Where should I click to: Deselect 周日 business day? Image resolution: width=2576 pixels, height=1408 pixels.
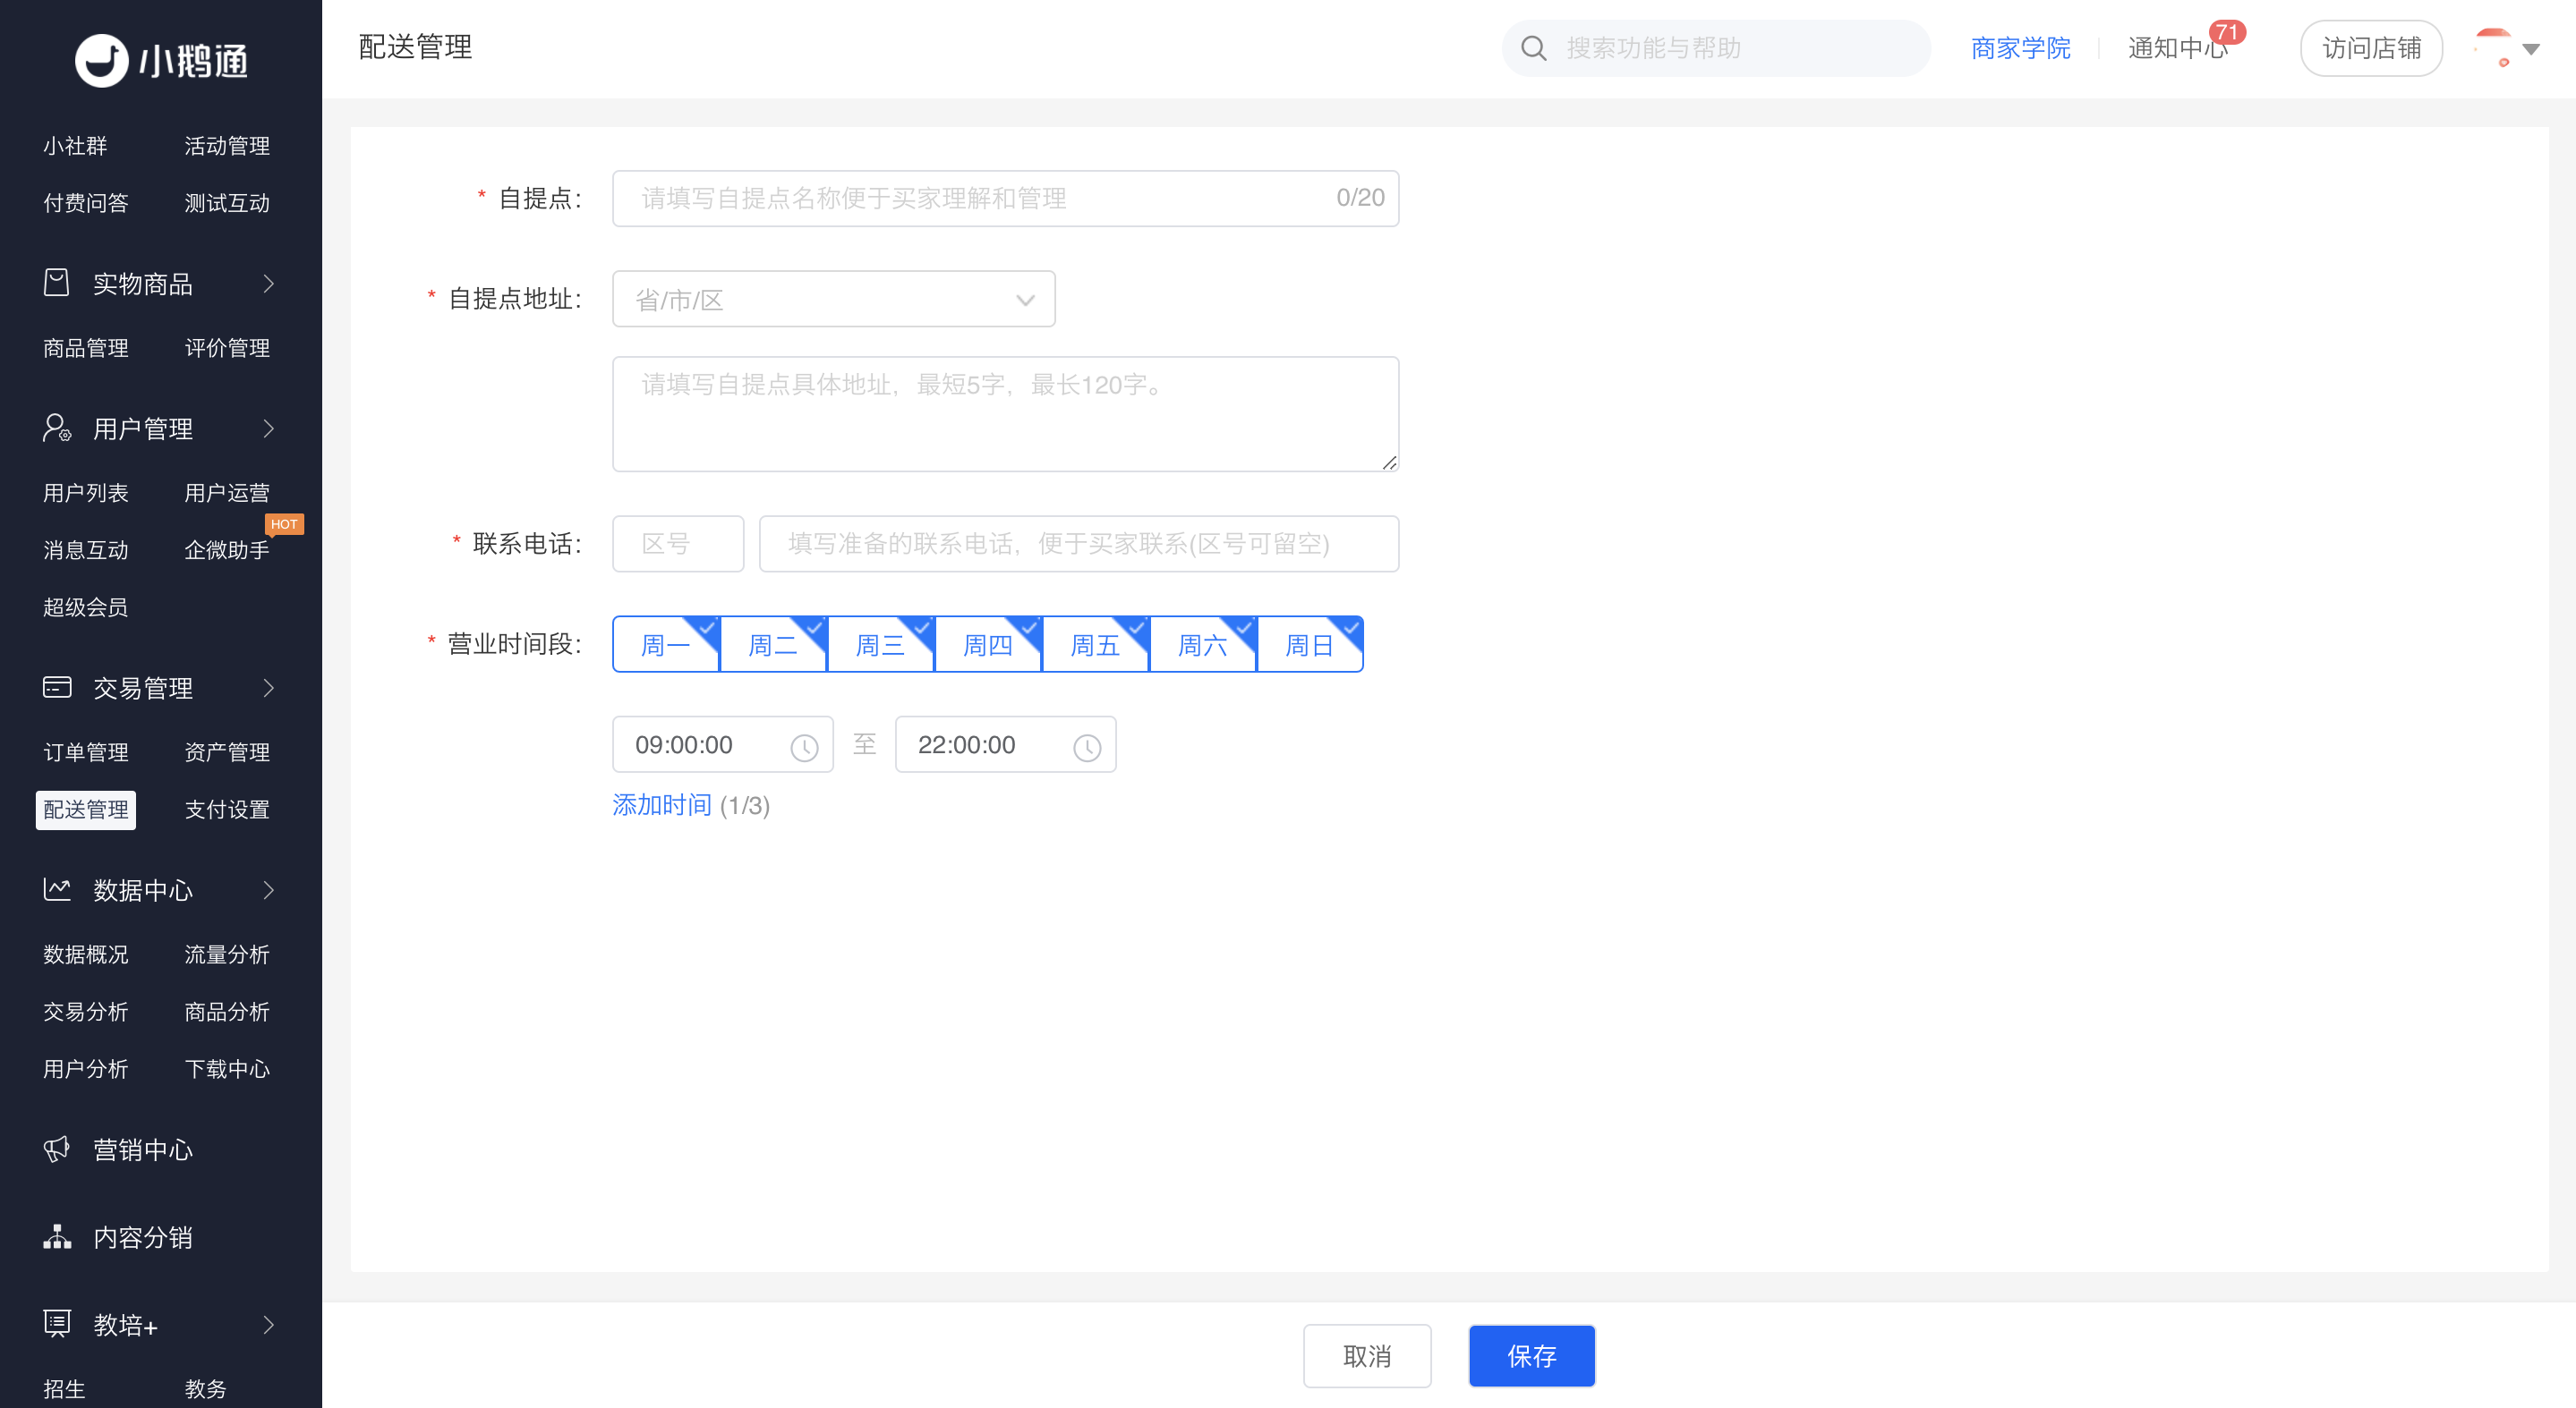tap(1310, 645)
